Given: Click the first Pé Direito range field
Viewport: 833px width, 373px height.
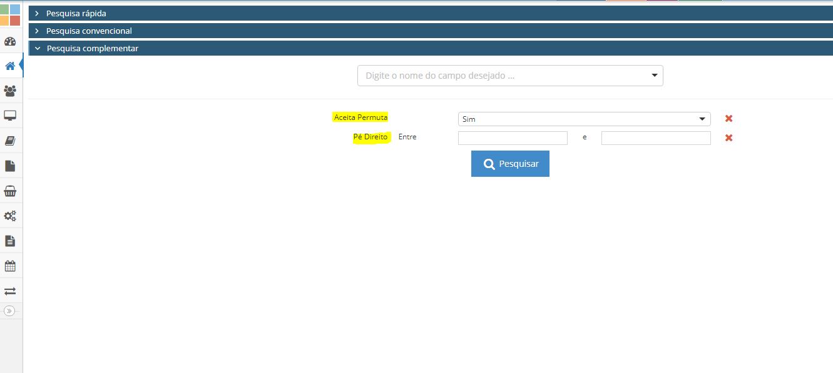Looking at the screenshot, I should (x=512, y=137).
